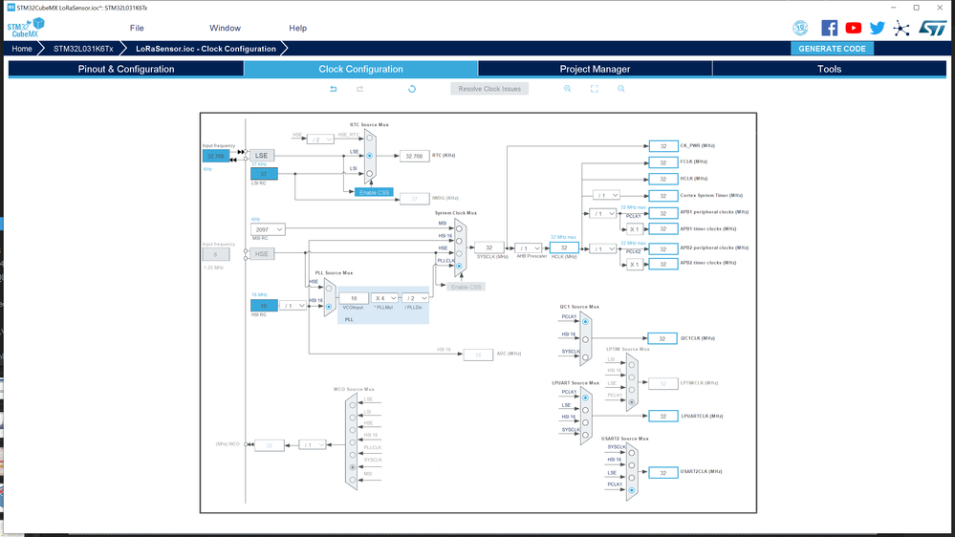Click the VCOInput 16 field

pyautogui.click(x=354, y=298)
